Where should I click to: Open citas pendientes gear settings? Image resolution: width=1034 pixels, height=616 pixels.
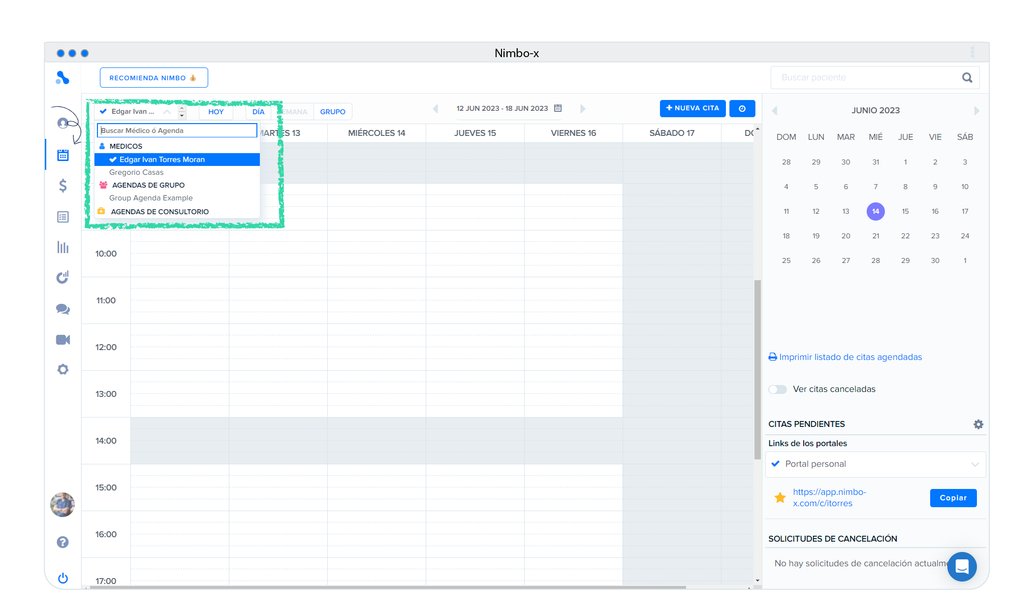pos(978,424)
